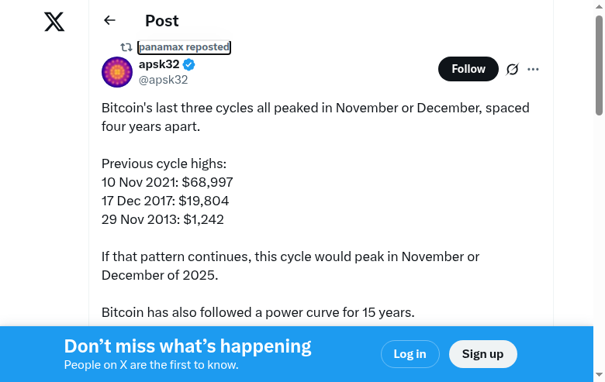Click the repost arrows icon above post
The width and height of the screenshot is (605, 382).
[x=126, y=47]
